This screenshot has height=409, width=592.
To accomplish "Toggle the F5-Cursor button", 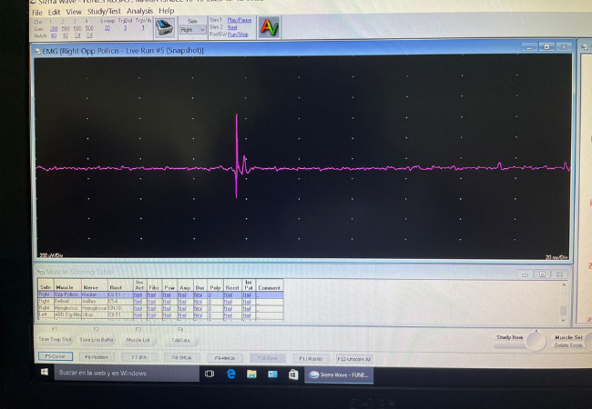I will pyautogui.click(x=56, y=356).
